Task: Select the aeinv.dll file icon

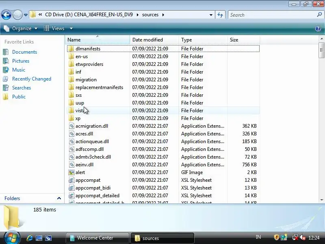Action: [71, 165]
